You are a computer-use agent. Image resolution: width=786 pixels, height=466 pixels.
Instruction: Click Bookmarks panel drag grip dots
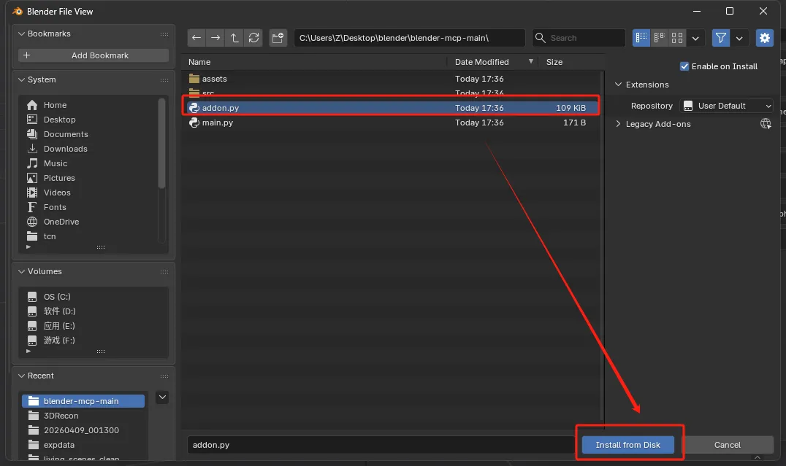click(x=164, y=34)
